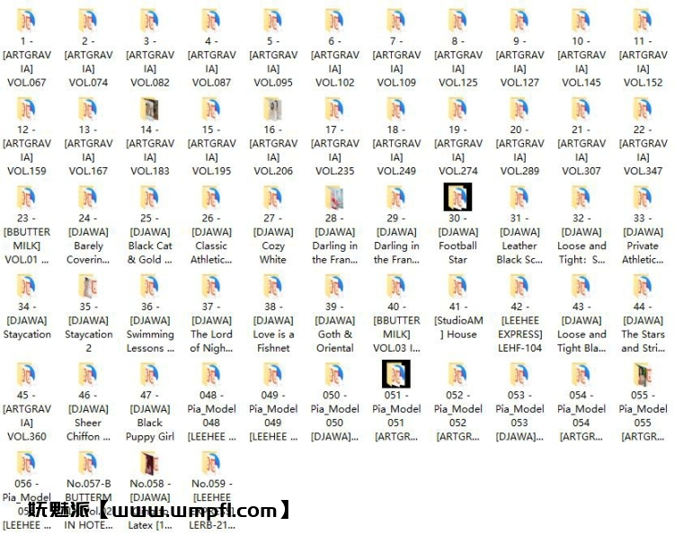Viewport: 674px width, 544px height.
Task: Click label '45 - [ARTGRAVIA] VOL.360'
Action: (27, 415)
